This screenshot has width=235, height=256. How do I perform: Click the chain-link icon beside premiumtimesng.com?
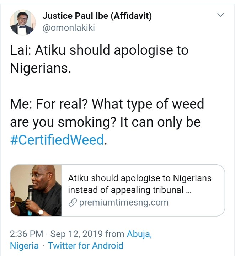pos(72,203)
